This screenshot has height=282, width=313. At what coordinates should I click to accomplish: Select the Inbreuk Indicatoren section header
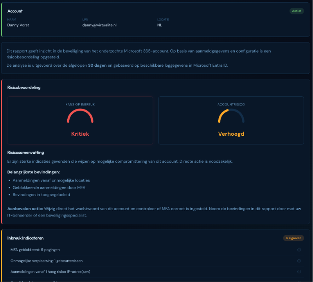[26, 238]
